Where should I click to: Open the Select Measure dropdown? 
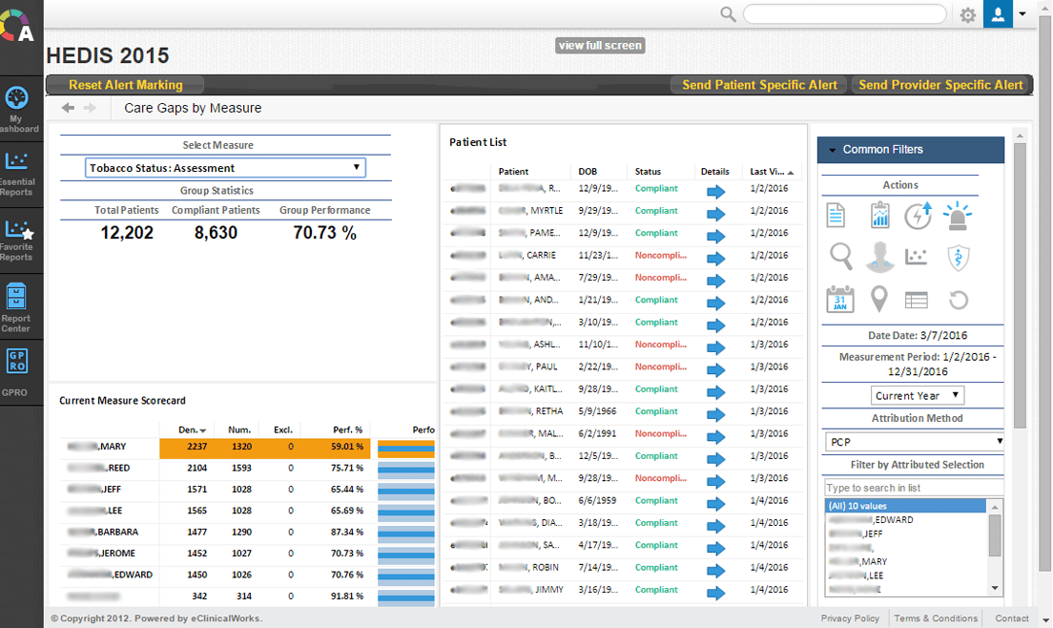[x=225, y=167]
